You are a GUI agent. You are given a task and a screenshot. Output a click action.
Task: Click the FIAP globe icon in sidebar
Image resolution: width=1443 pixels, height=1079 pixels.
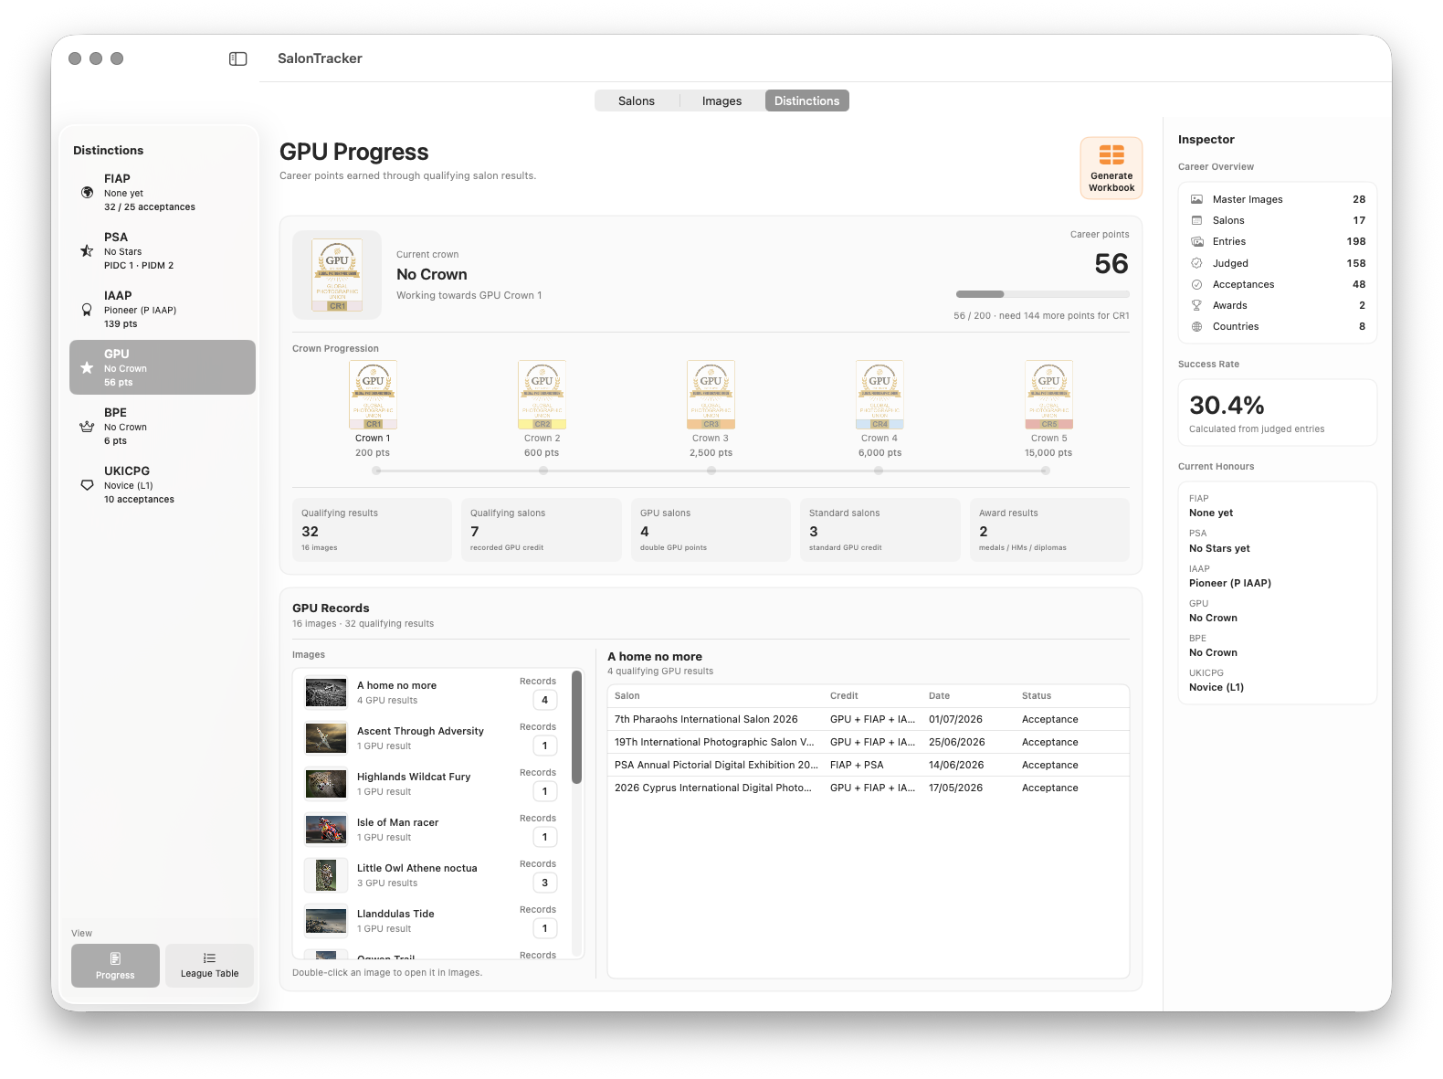pos(87,193)
